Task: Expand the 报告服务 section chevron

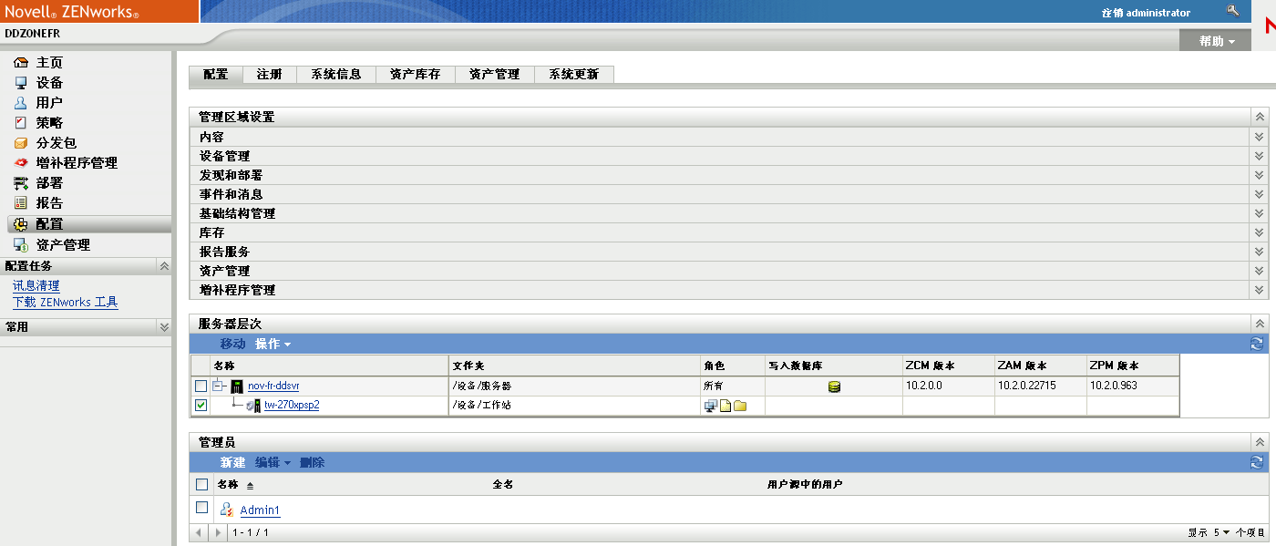Action: (1260, 252)
